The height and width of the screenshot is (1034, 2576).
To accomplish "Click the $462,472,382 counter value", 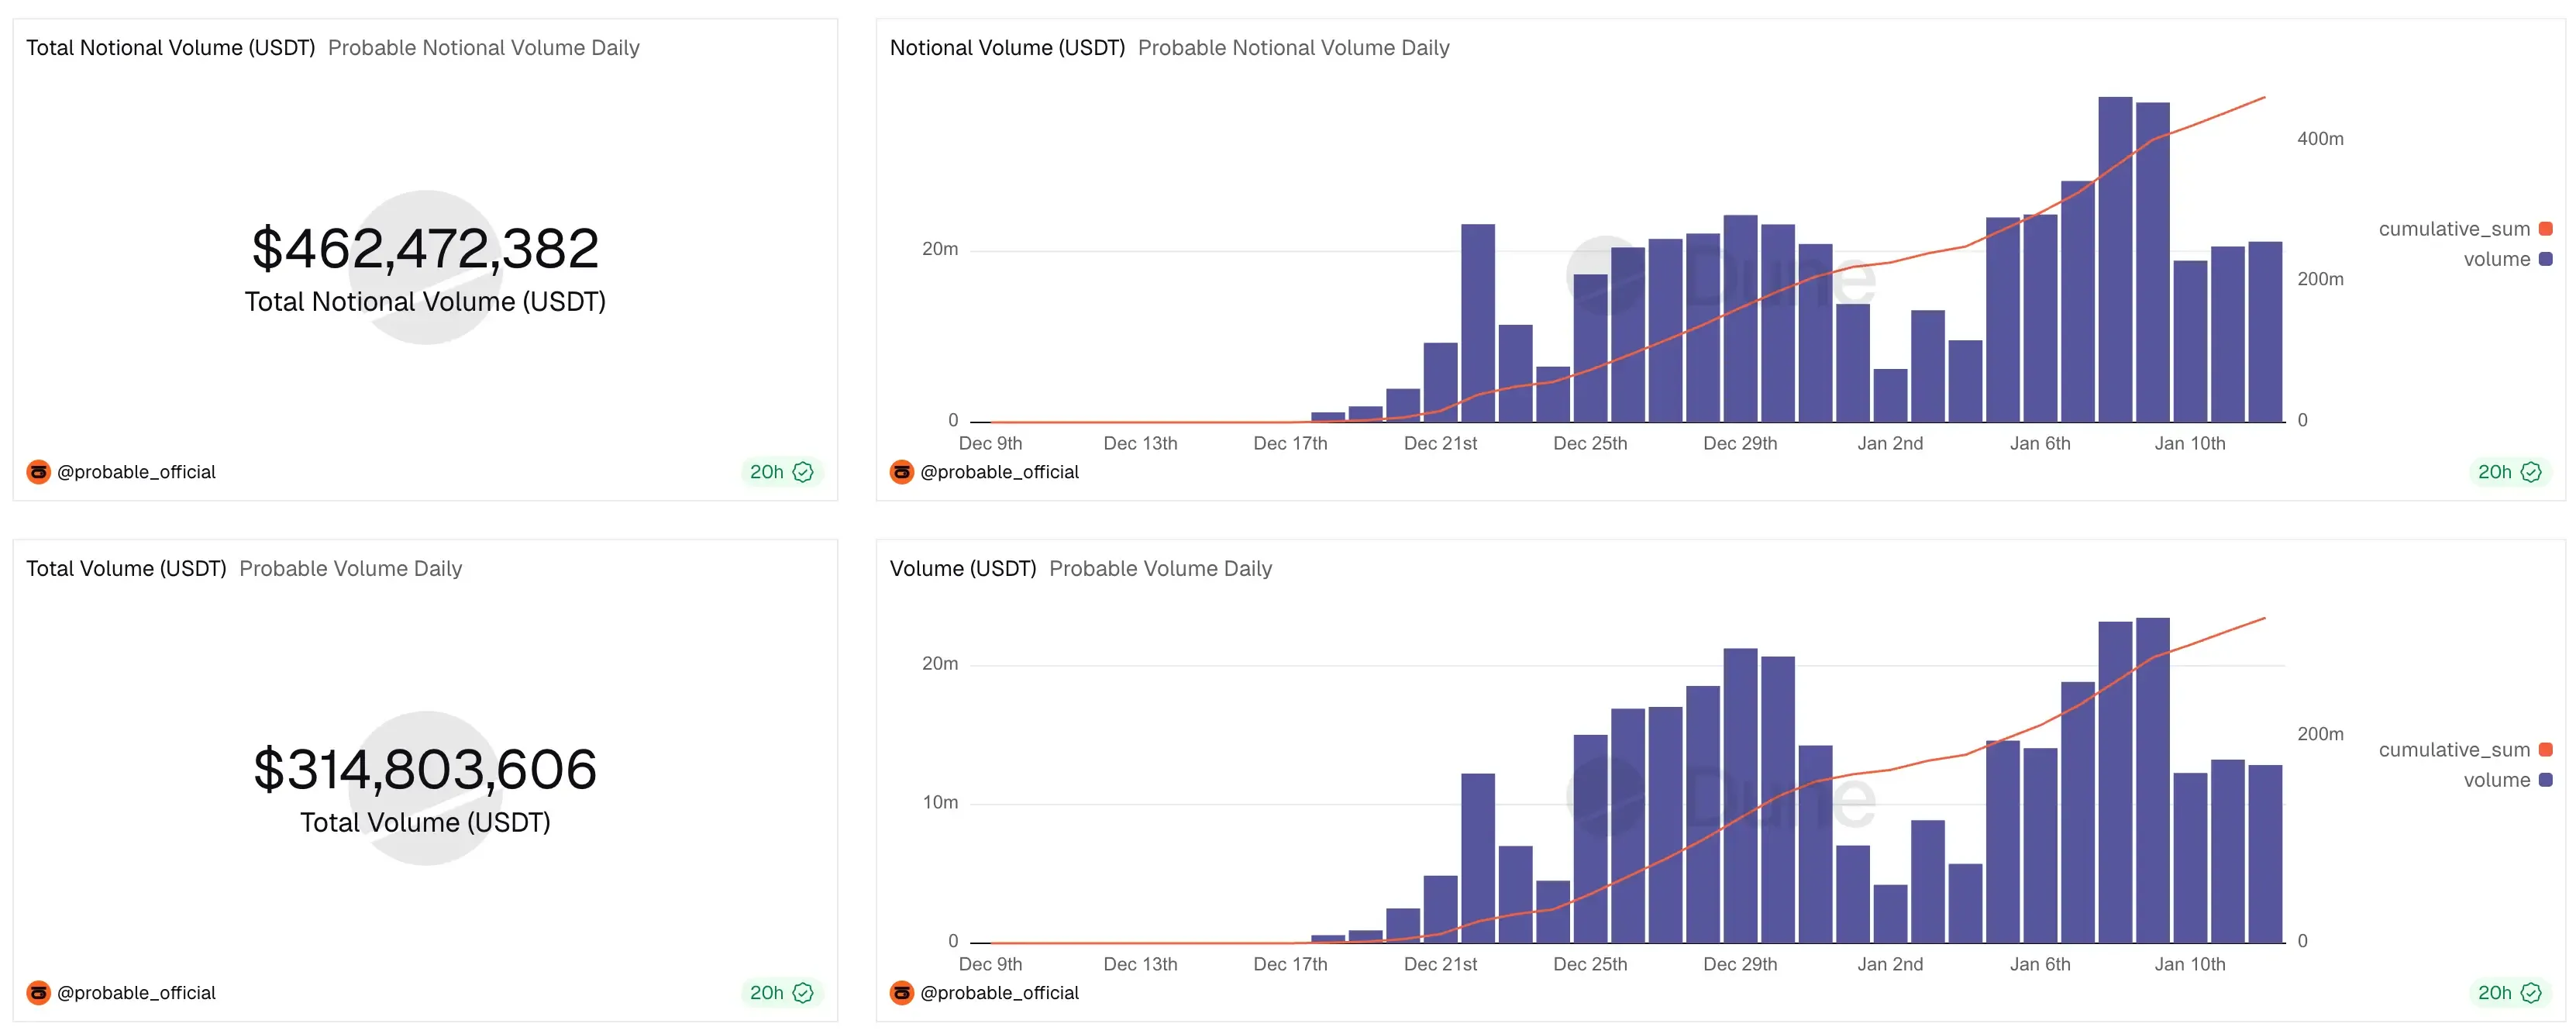I will point(425,249).
